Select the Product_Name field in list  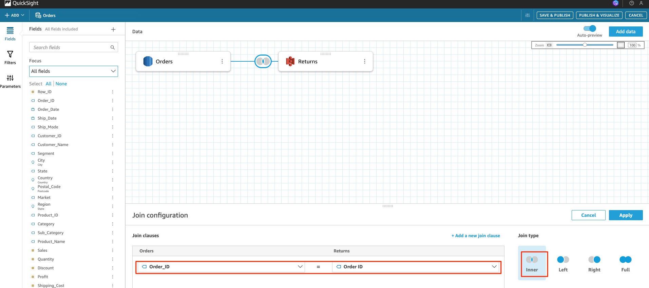point(51,242)
